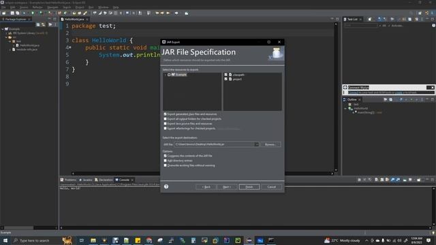This screenshot has height=245, width=436.
Task: Click the Cancel button in the JAR Export dialog
Action: [272, 187]
